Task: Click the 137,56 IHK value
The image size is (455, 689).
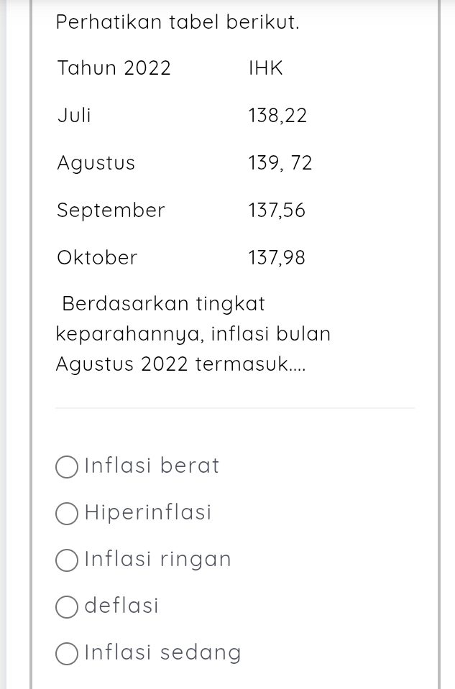Action: pos(277,210)
